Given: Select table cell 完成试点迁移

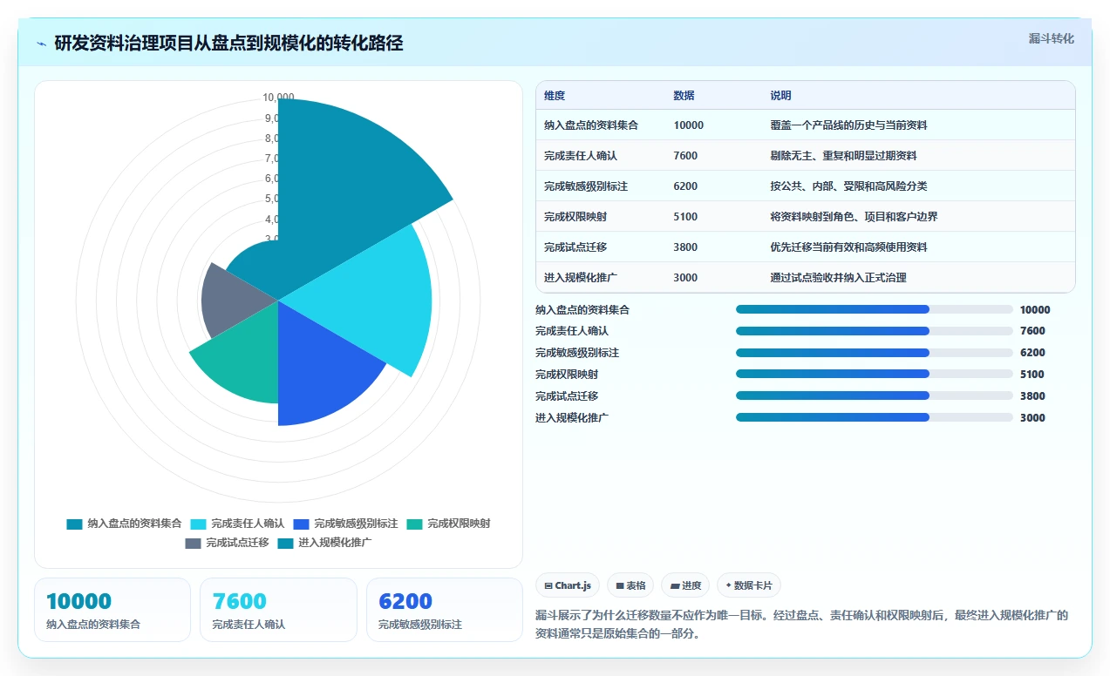Looking at the screenshot, I should tap(575, 247).
